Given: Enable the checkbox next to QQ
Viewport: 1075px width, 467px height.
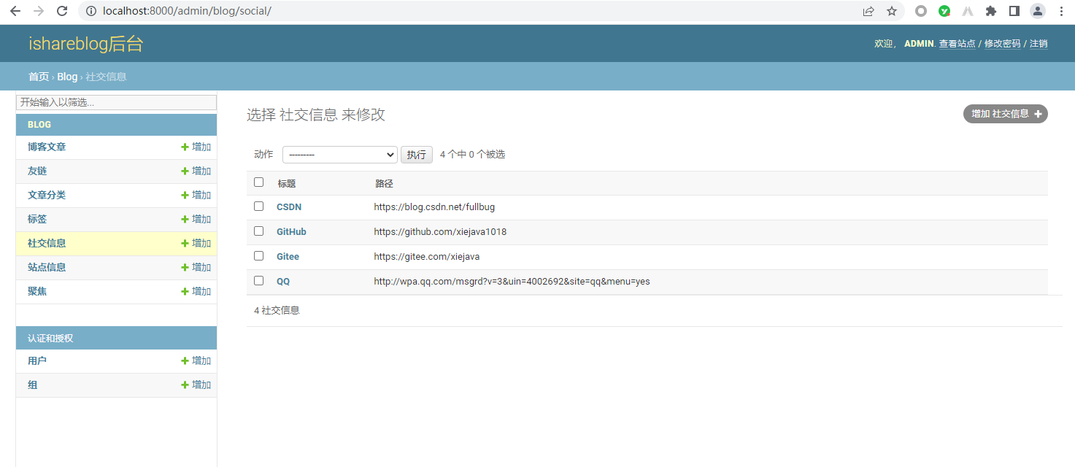Looking at the screenshot, I should click(258, 281).
